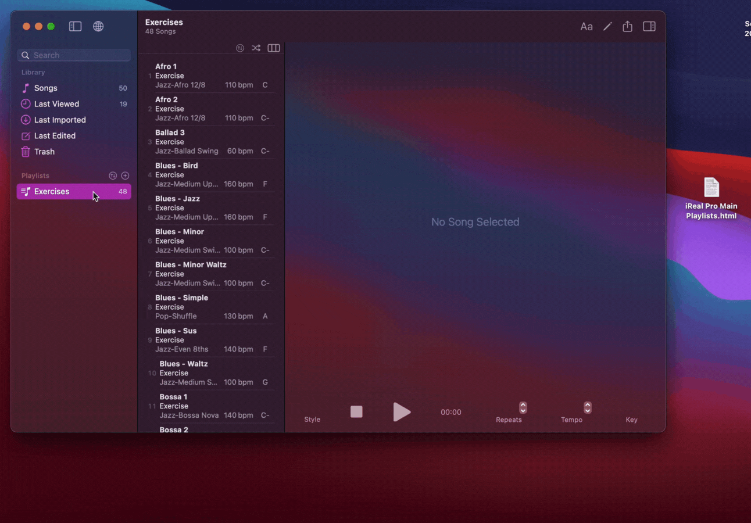
Task: Open the Key selector
Action: (x=632, y=420)
